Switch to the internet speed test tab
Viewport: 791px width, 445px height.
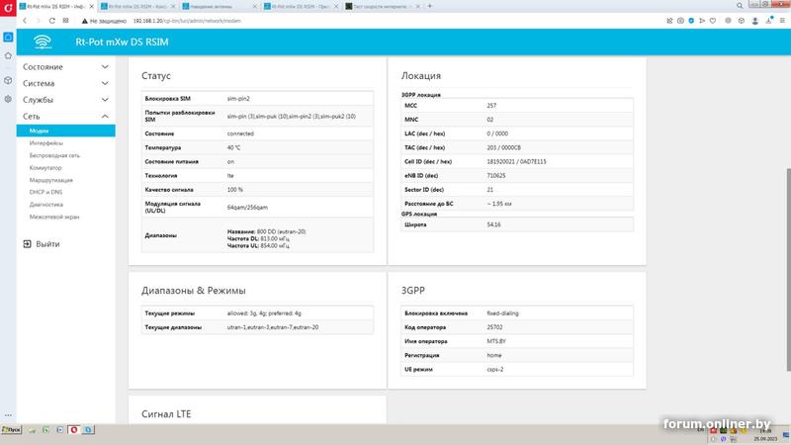pos(383,7)
